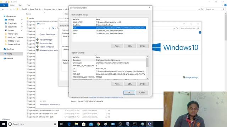This screenshot has width=227, height=127.
Task: Open Advanced system settings link
Action: tap(49, 50)
